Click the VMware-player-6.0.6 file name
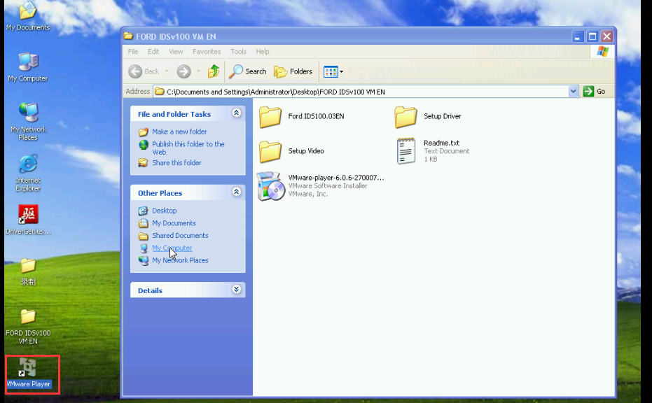This screenshot has height=403, width=652. pyautogui.click(x=336, y=178)
